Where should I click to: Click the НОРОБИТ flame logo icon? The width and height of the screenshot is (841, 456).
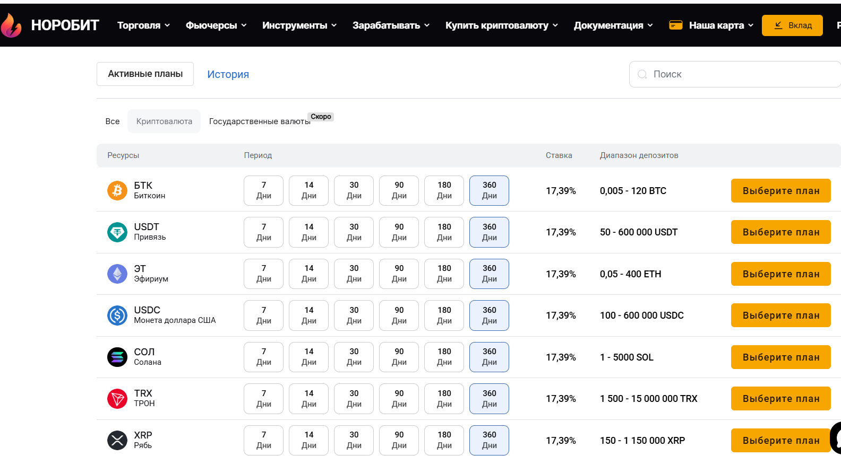(11, 25)
